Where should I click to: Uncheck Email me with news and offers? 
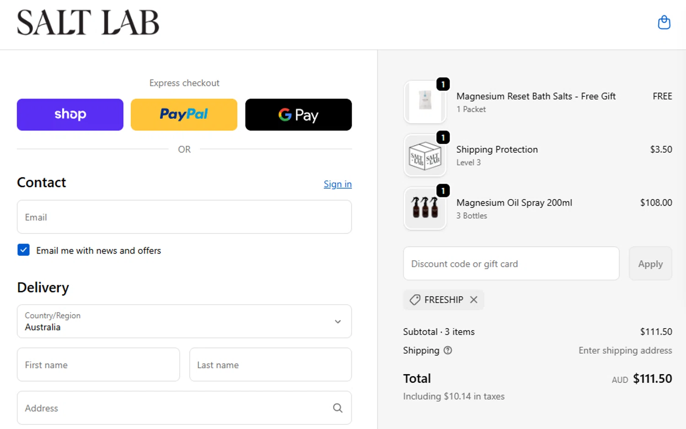[x=23, y=250]
